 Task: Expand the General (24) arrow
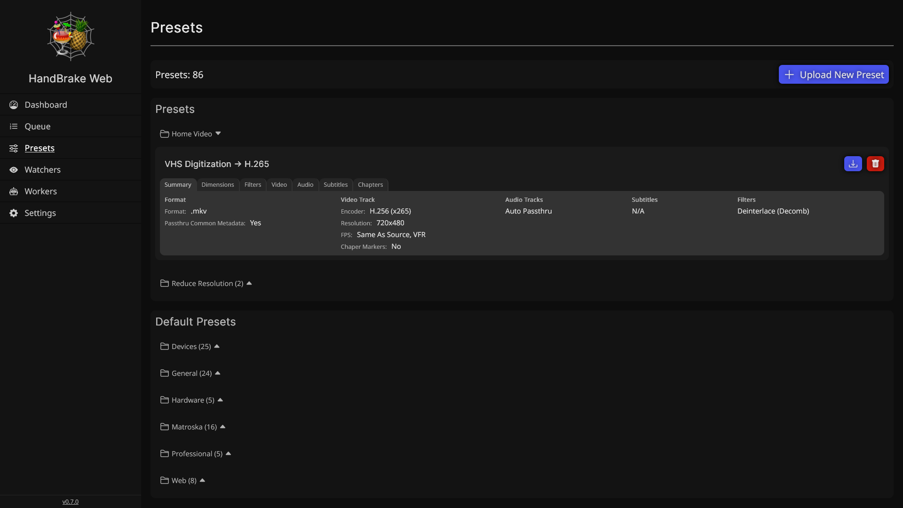point(218,373)
